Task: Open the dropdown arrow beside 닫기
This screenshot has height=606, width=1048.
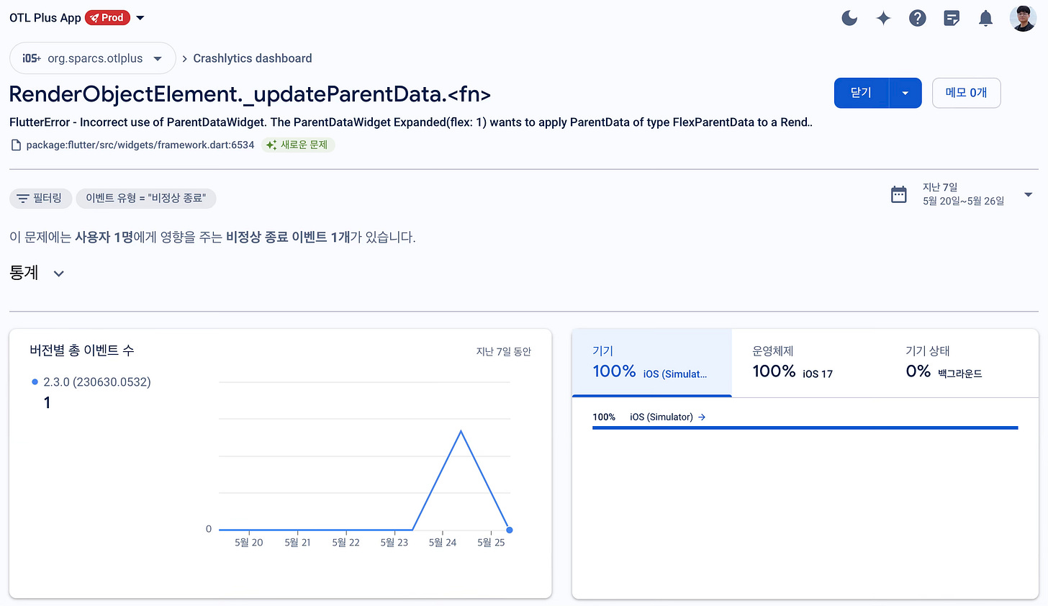Action: click(x=905, y=93)
